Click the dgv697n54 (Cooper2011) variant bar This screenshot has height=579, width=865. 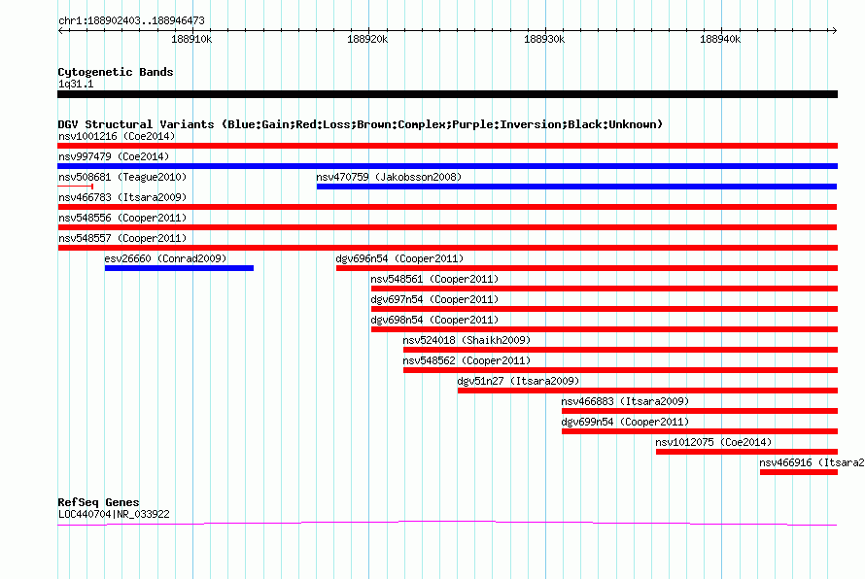605,309
